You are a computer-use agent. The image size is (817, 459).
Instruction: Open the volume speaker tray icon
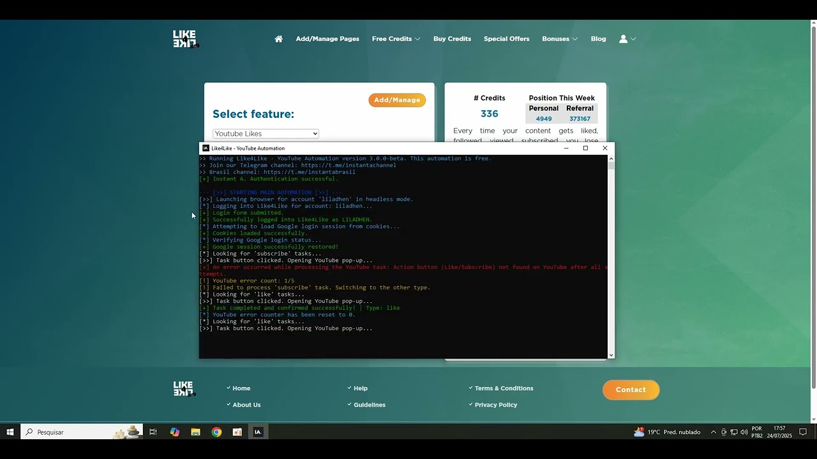[744, 432]
